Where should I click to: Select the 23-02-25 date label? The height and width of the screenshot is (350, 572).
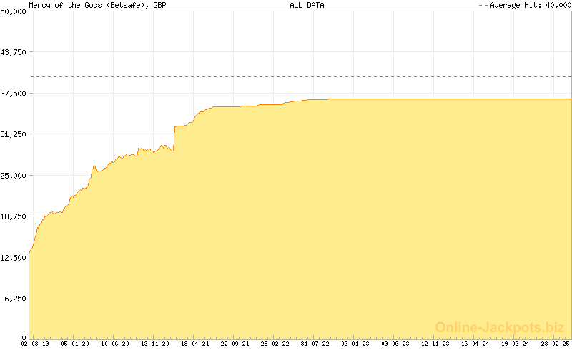[x=555, y=344]
